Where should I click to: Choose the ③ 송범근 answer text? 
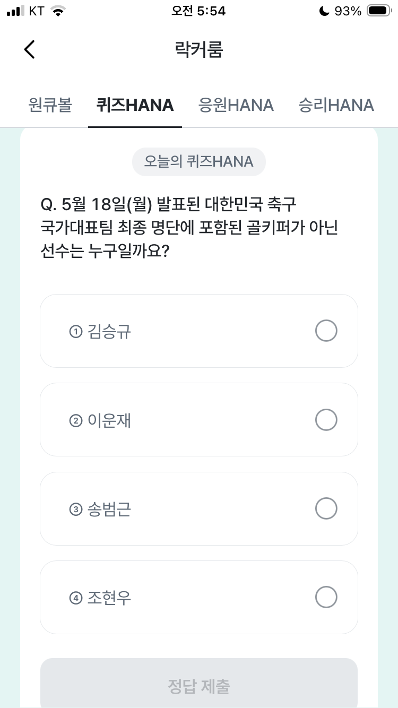100,510
